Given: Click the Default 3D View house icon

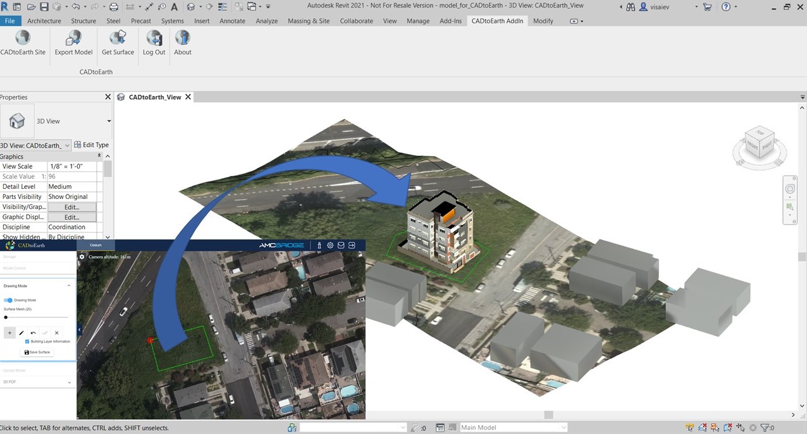Looking at the screenshot, I should 191,7.
